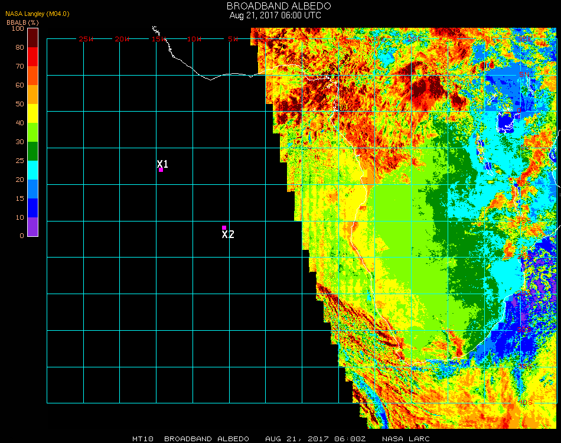The width and height of the screenshot is (561, 443).
Task: Click the yellow 40-50% legend swatch
Action: (x=32, y=113)
